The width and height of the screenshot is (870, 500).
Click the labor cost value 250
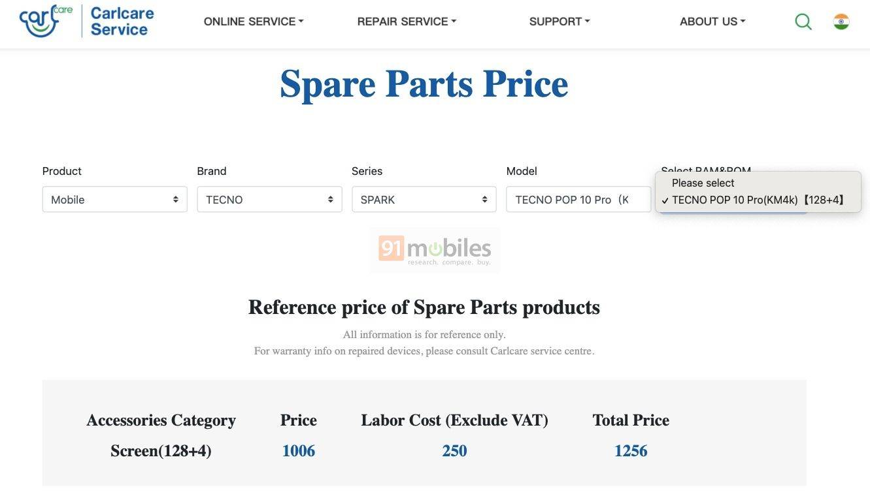click(x=454, y=450)
